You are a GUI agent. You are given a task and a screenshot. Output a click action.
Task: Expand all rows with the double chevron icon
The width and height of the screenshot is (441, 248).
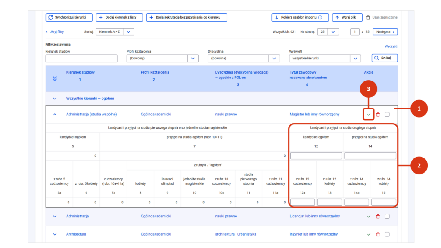(x=55, y=78)
